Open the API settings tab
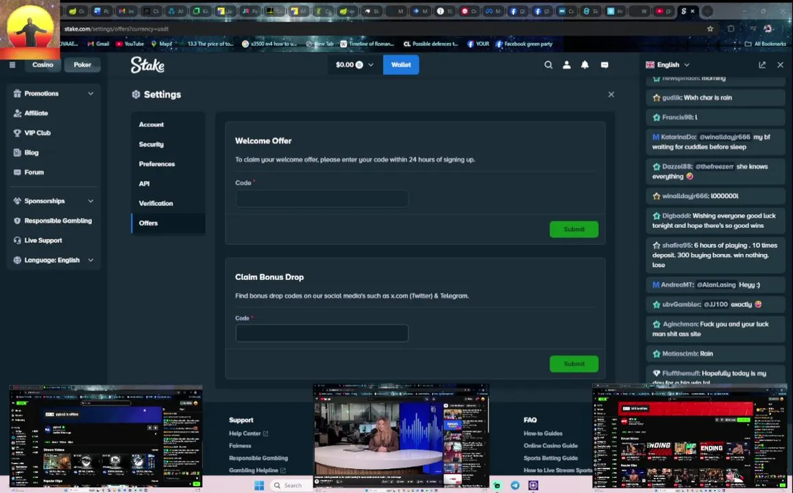This screenshot has width=793, height=493. pyautogui.click(x=168, y=184)
